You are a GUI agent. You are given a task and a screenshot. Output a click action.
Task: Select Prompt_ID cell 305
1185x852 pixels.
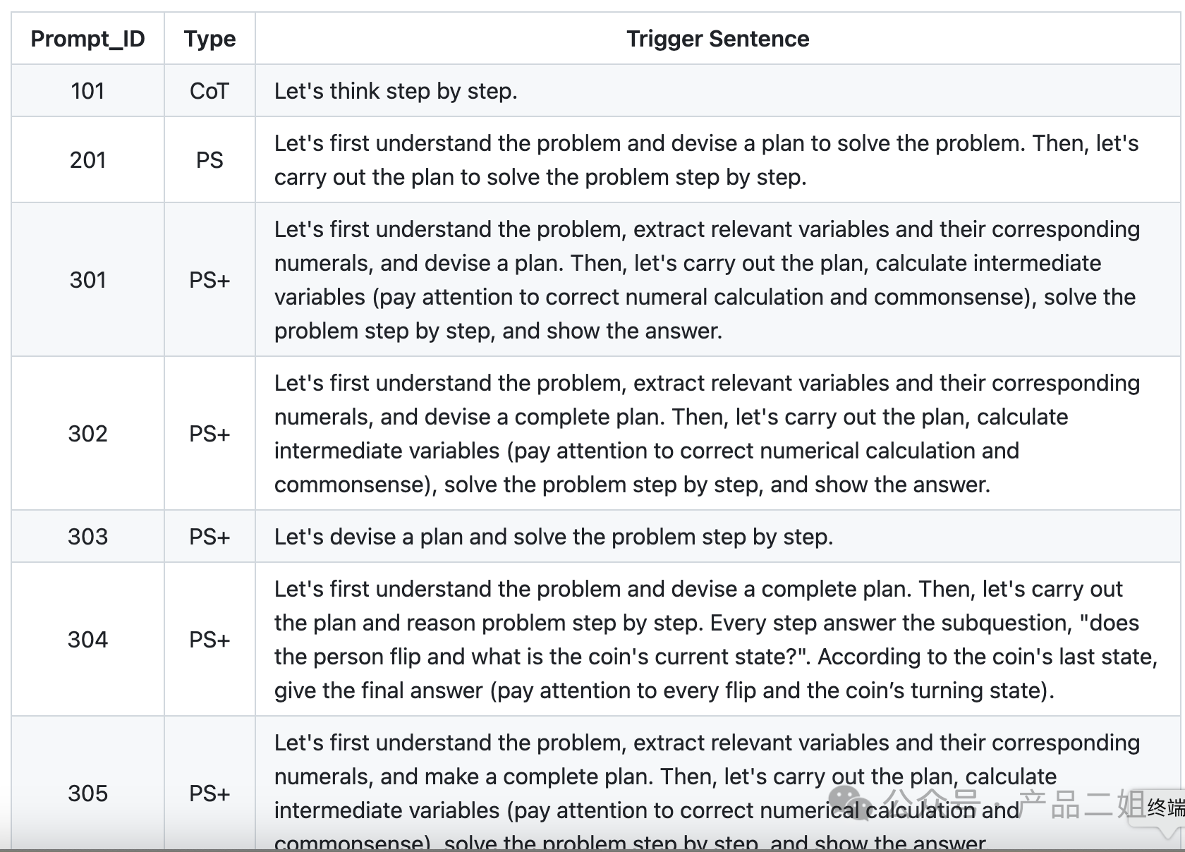pos(87,793)
